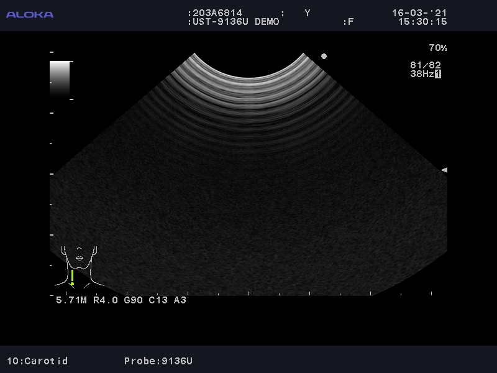Click the neck body mark icon

80,265
